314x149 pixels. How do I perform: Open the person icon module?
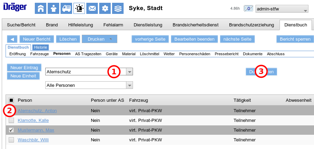tap(53, 8)
